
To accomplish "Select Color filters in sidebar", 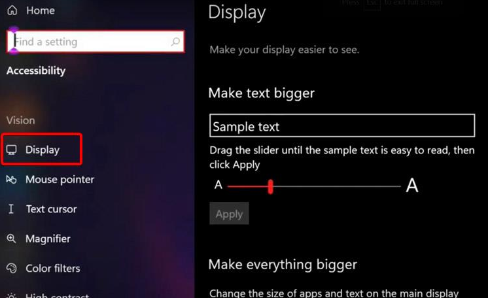I will 53,268.
